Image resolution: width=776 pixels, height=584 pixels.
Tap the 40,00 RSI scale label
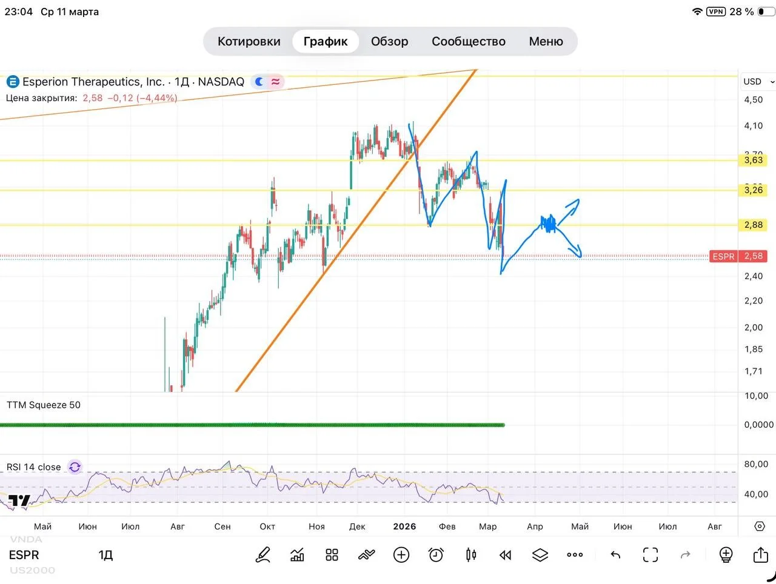756,494
